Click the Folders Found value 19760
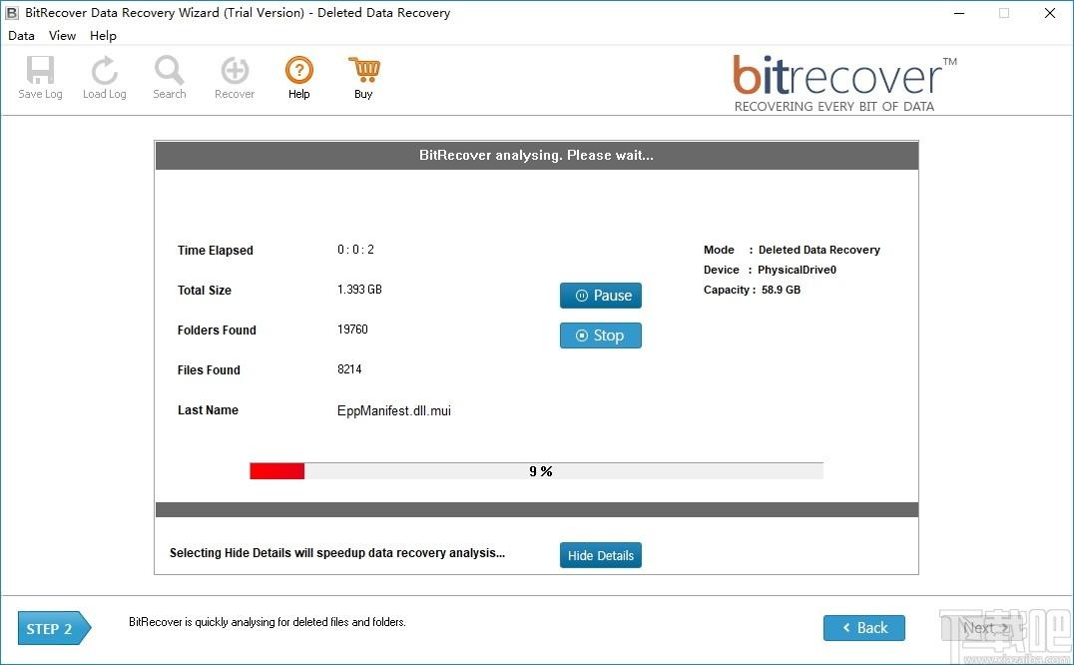 pos(352,330)
